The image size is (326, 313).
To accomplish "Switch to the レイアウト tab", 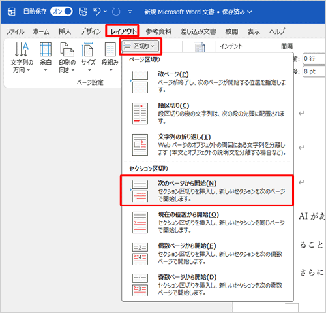I will 123,31.
